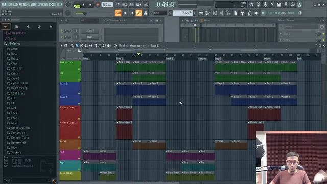Viewport: 327px width, 184px height.
Task: Open the playlist options menu arrow
Action: 61,45
